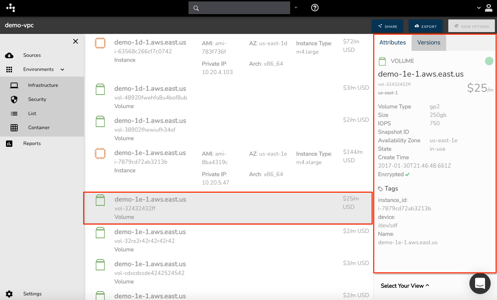Click the demo-vpc page title
The width and height of the screenshot is (497, 300).
19,25
